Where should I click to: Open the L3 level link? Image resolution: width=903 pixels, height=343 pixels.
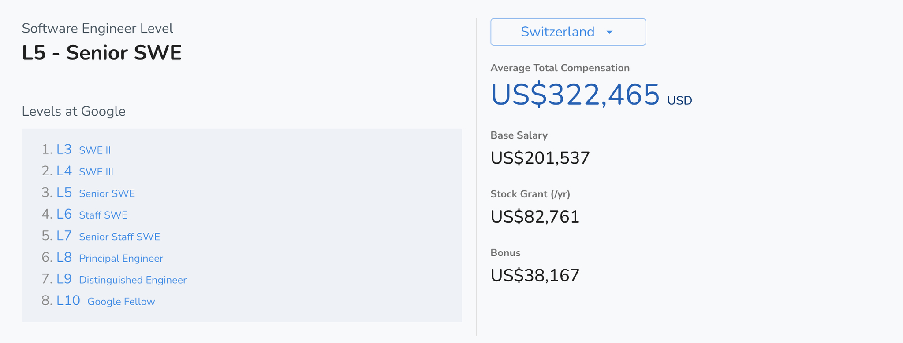(64, 150)
